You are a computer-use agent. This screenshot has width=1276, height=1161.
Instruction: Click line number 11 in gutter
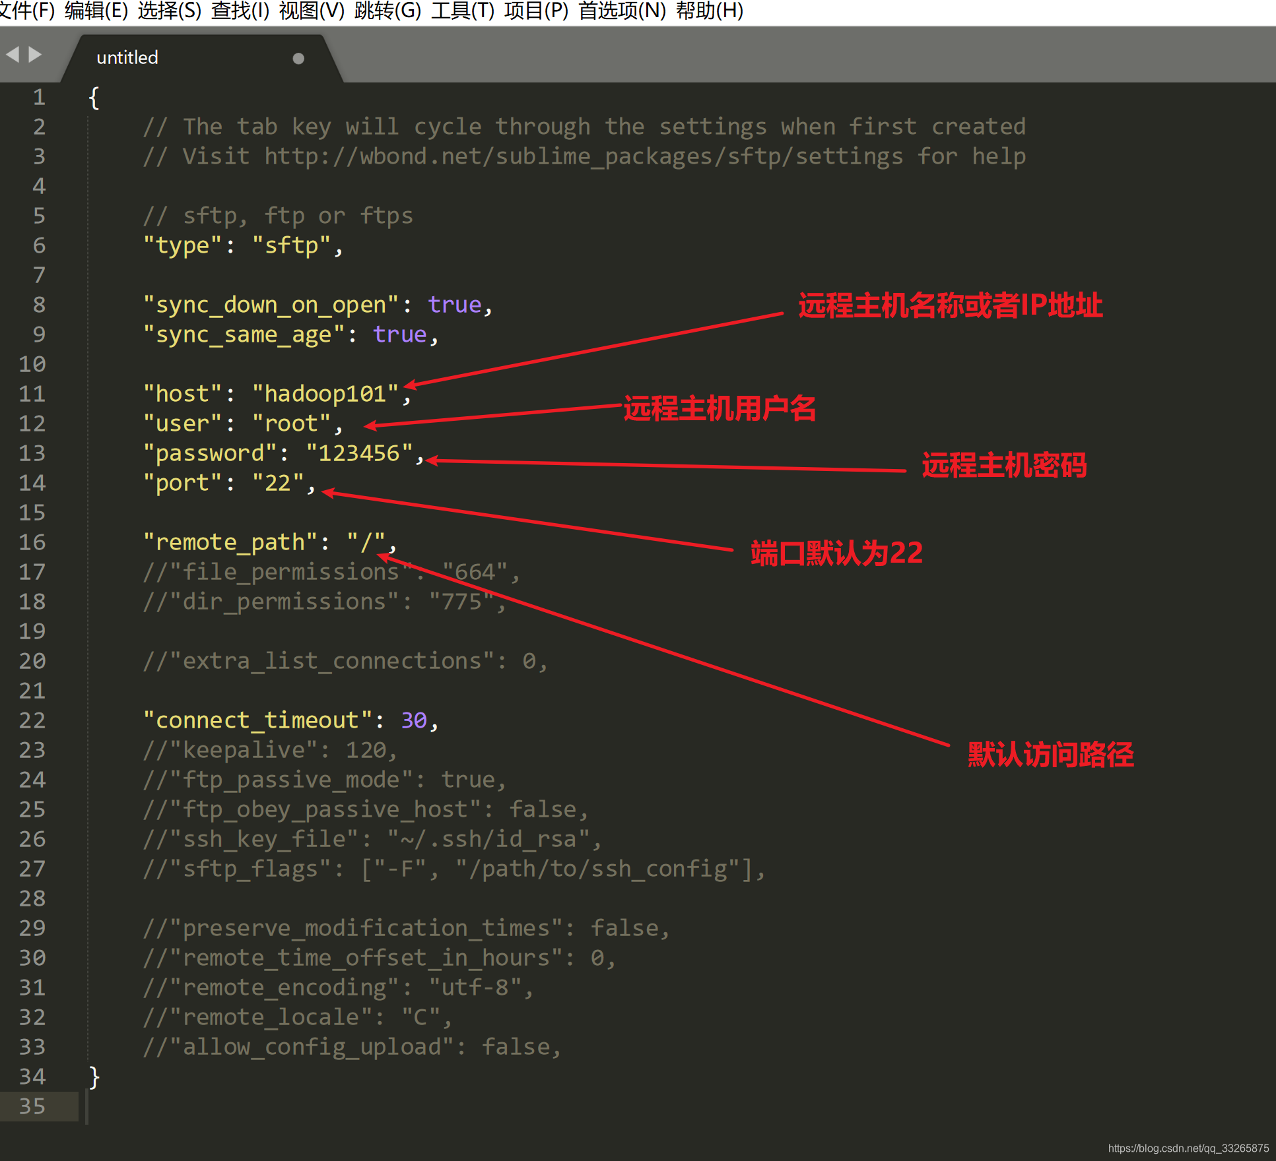coord(32,394)
